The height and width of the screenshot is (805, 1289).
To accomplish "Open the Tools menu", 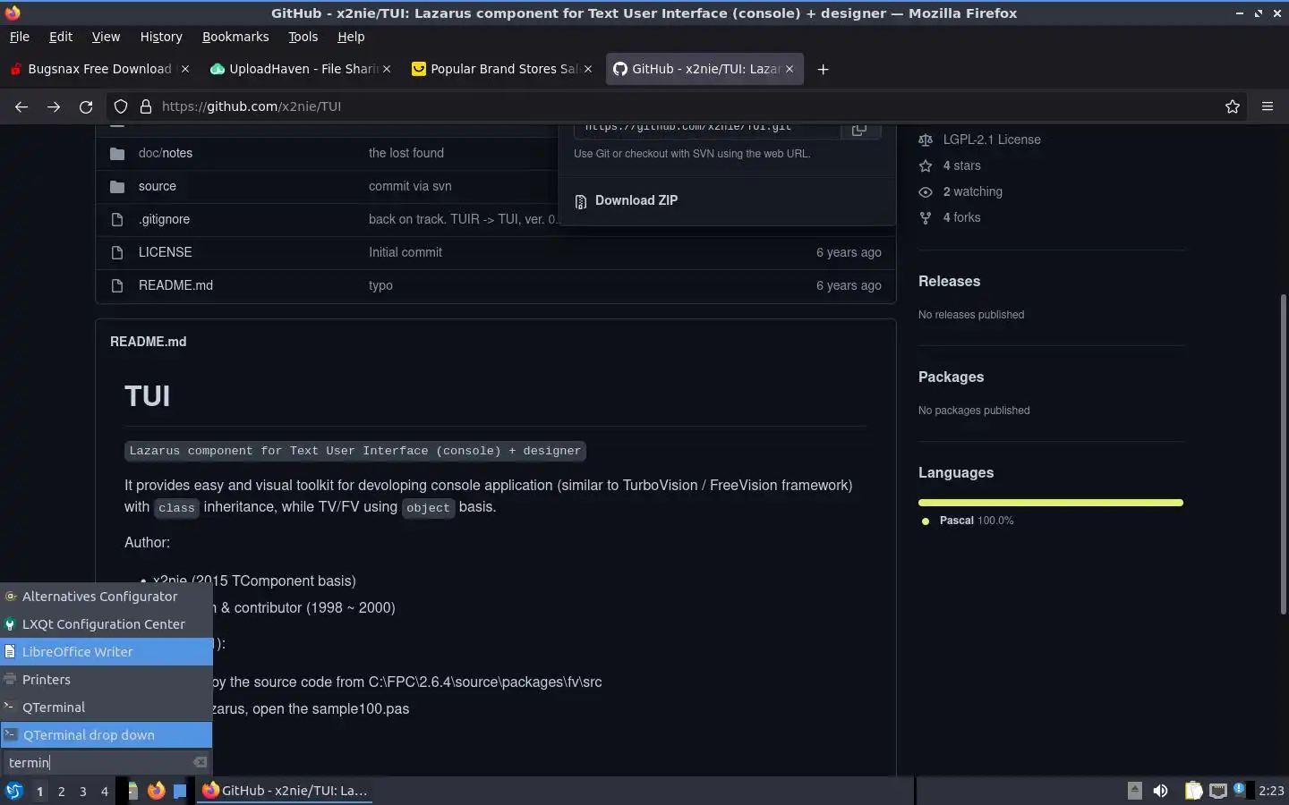I will (303, 37).
